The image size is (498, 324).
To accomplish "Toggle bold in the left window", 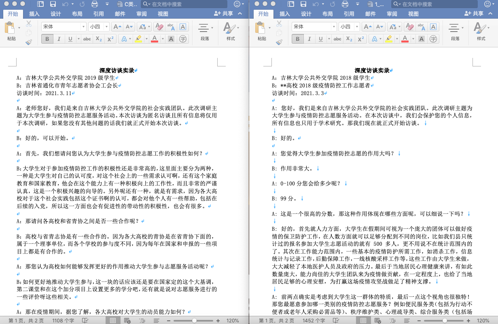I will tap(47, 39).
